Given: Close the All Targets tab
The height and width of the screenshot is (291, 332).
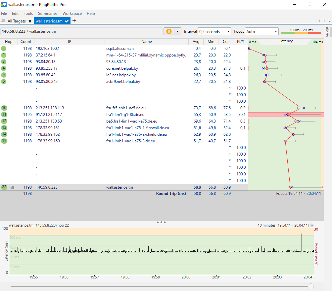Looking at the screenshot, I should [30, 21].
